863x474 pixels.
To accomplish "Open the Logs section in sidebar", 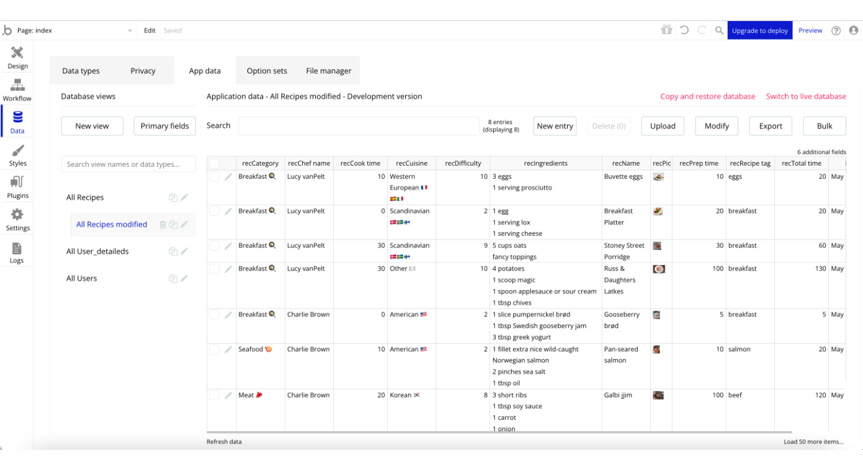I will pos(17,252).
